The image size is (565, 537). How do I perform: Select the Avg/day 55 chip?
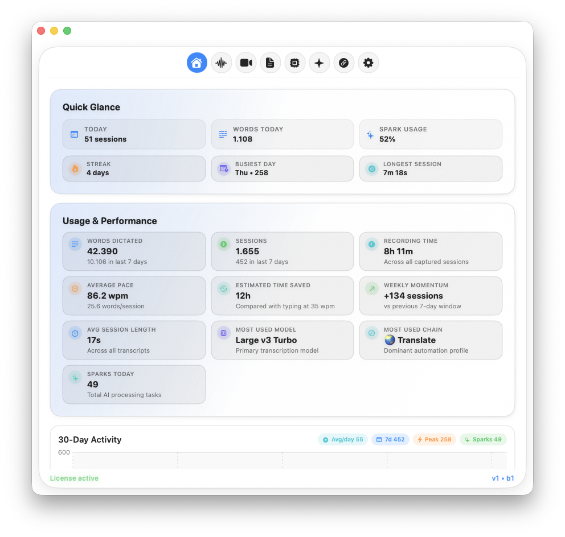(343, 440)
